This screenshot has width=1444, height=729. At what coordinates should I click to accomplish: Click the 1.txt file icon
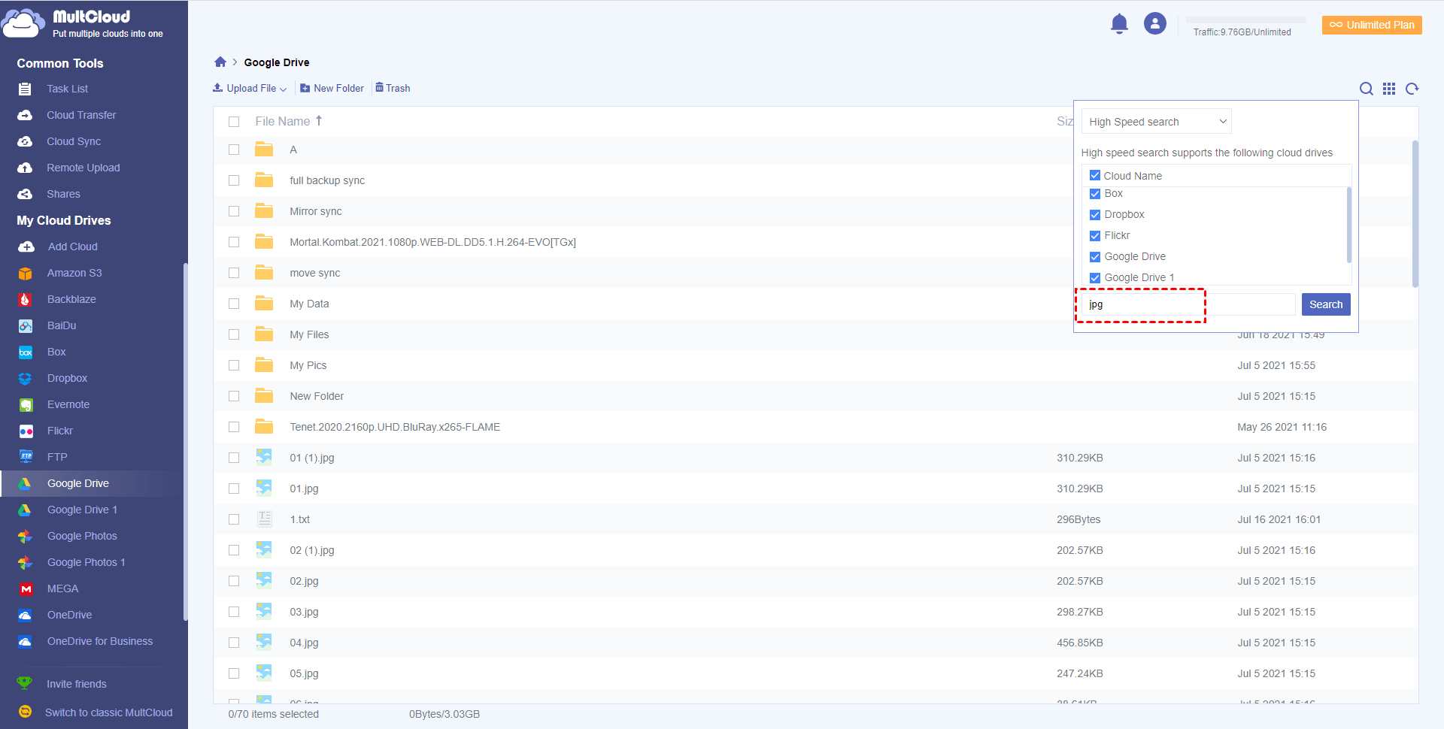(264, 519)
